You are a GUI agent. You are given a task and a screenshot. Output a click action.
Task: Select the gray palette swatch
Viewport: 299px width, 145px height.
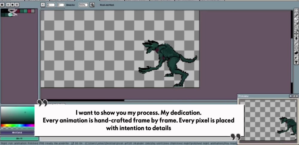click(x=33, y=11)
